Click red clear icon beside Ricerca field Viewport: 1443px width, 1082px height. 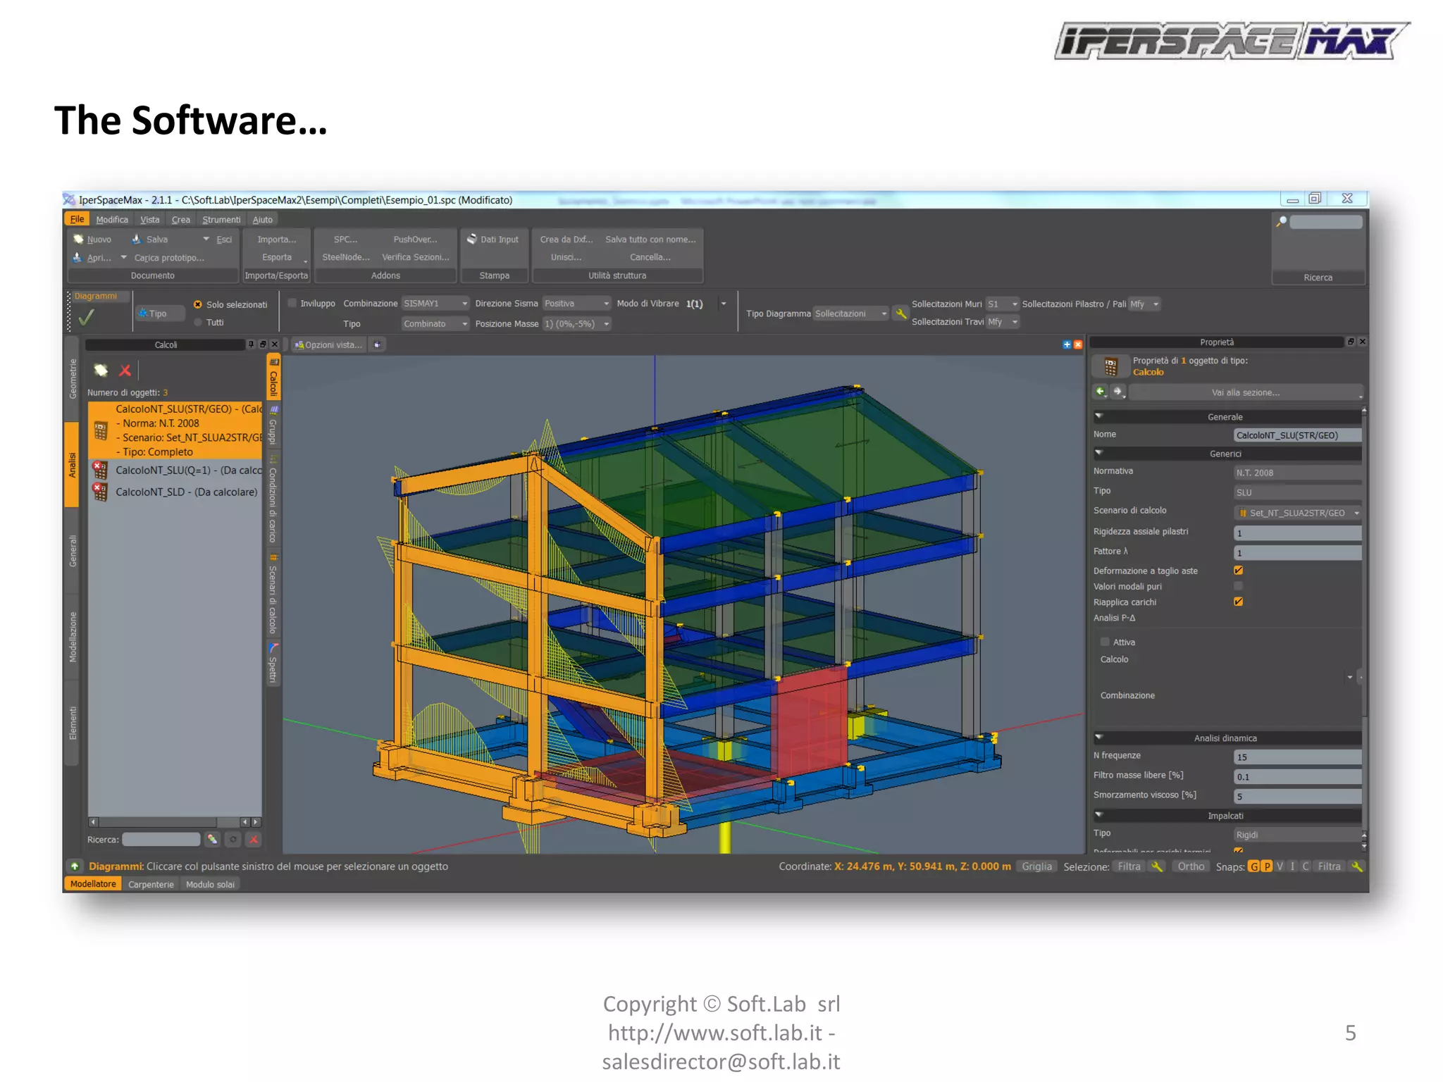[x=254, y=839]
